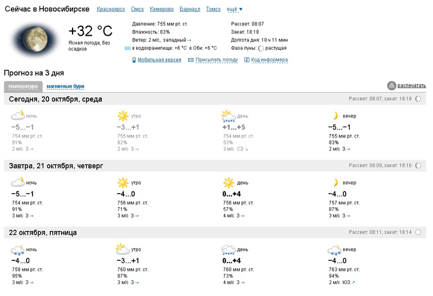This screenshot has height=296, width=433.
Task: Click the envelope icon for sending weather
Action: (191, 60)
